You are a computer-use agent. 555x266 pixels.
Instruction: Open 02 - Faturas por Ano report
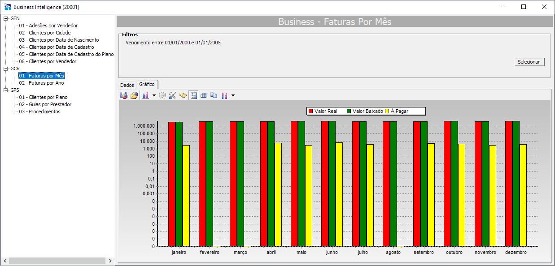41,83
